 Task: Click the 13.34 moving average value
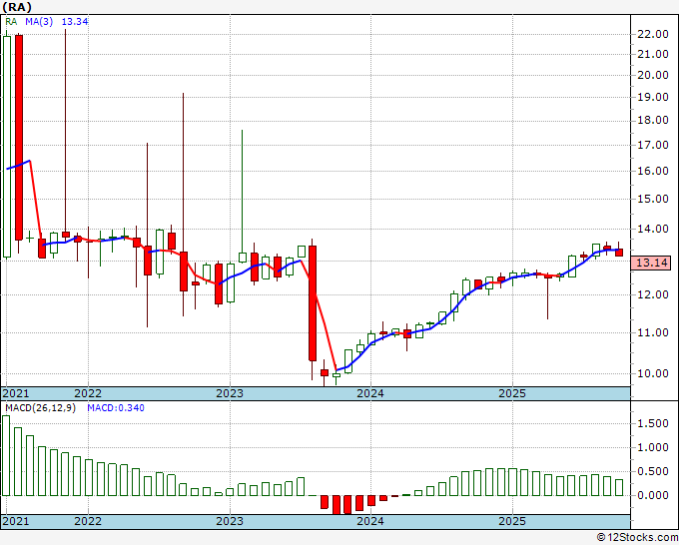[x=75, y=21]
